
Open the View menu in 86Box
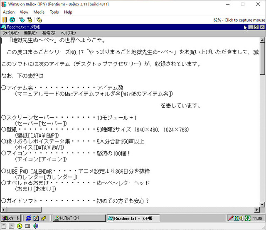[24, 12]
